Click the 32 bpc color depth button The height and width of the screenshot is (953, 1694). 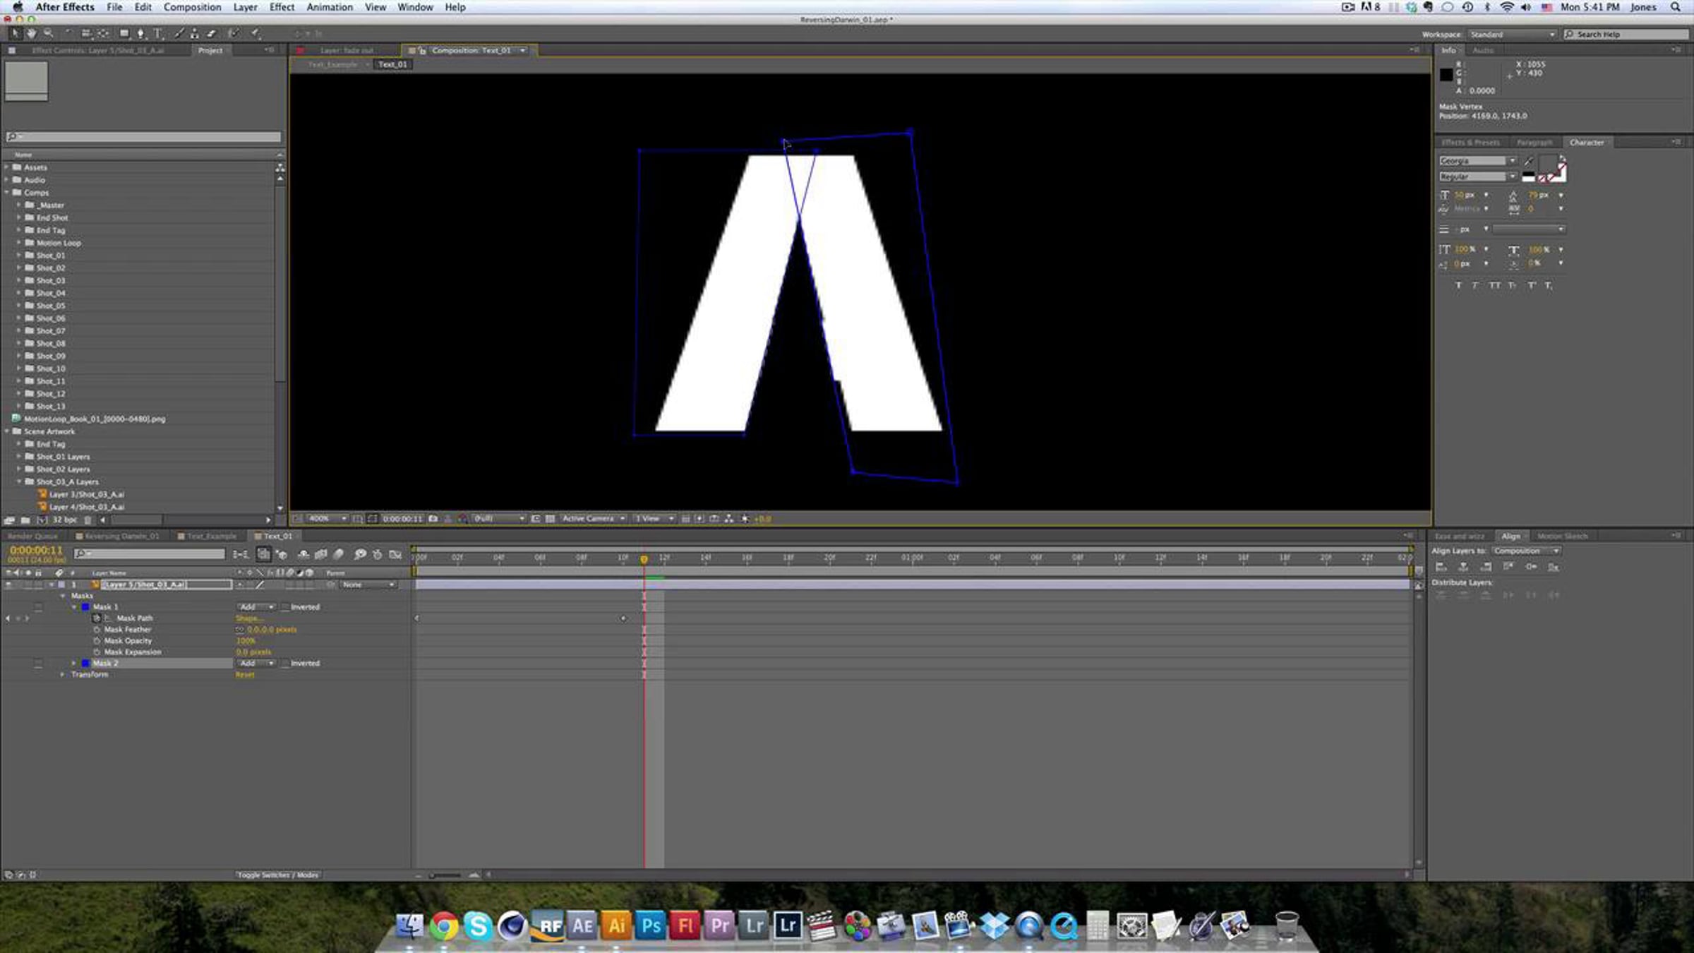point(65,520)
